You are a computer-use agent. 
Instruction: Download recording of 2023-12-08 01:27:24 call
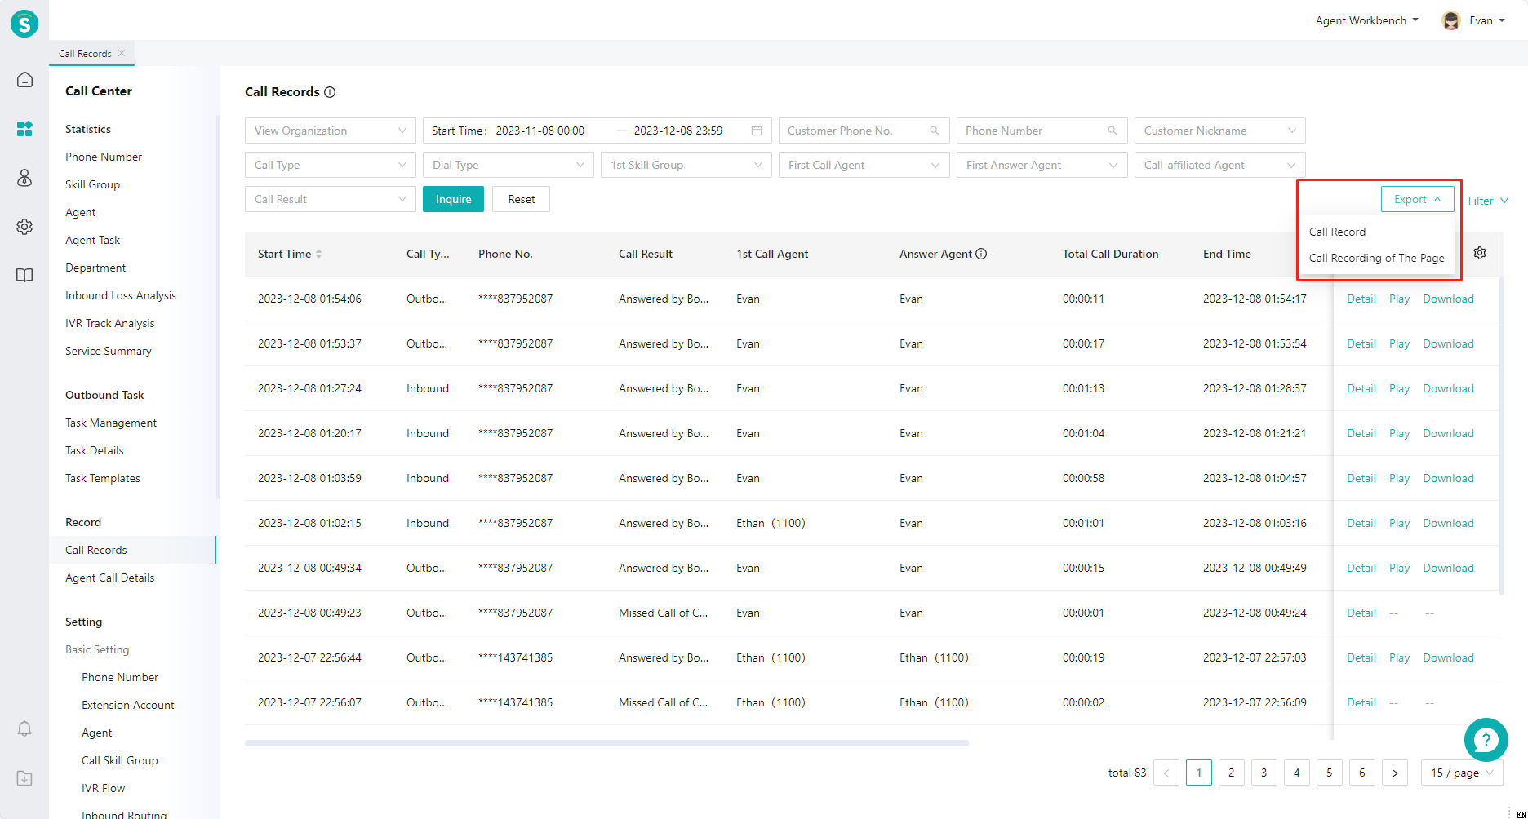coord(1448,388)
